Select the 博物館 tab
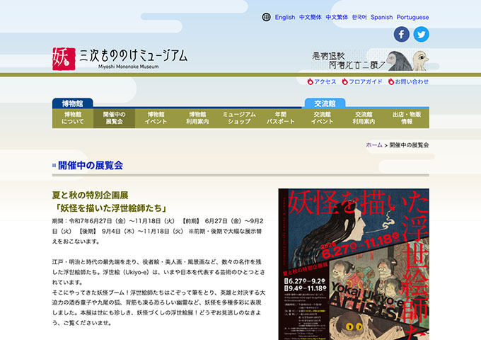The width and height of the screenshot is (481, 340). pyautogui.click(x=72, y=103)
